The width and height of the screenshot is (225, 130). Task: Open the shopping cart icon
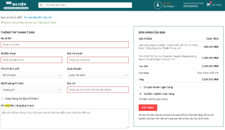click(x=208, y=5)
